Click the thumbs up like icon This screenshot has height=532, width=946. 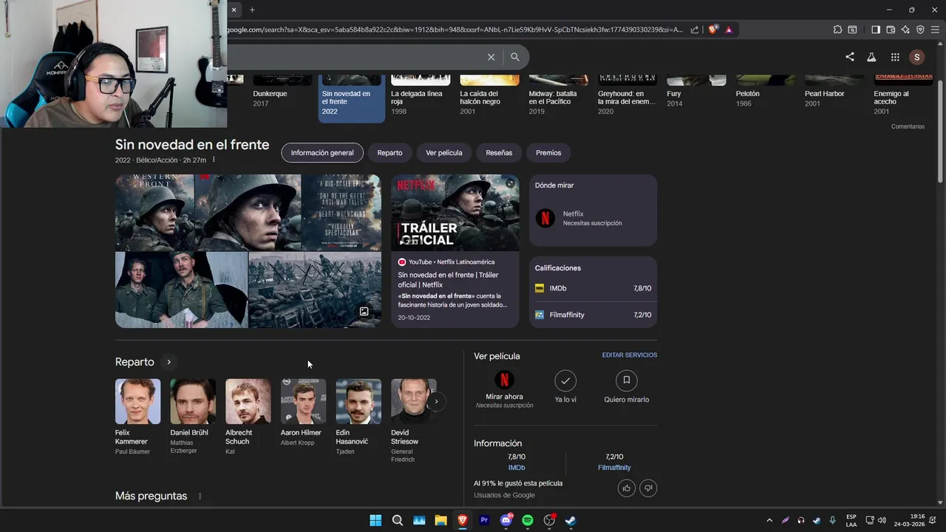point(627,488)
